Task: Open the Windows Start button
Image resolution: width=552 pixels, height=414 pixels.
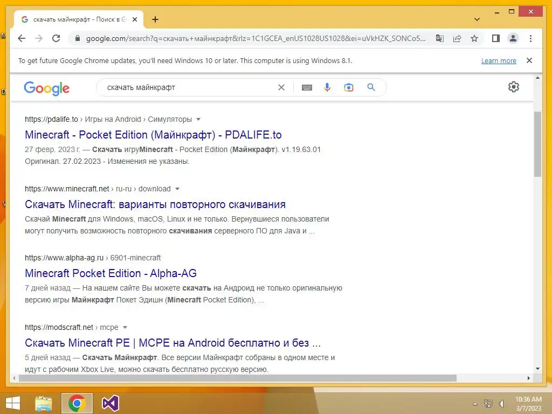Action: coord(13,403)
